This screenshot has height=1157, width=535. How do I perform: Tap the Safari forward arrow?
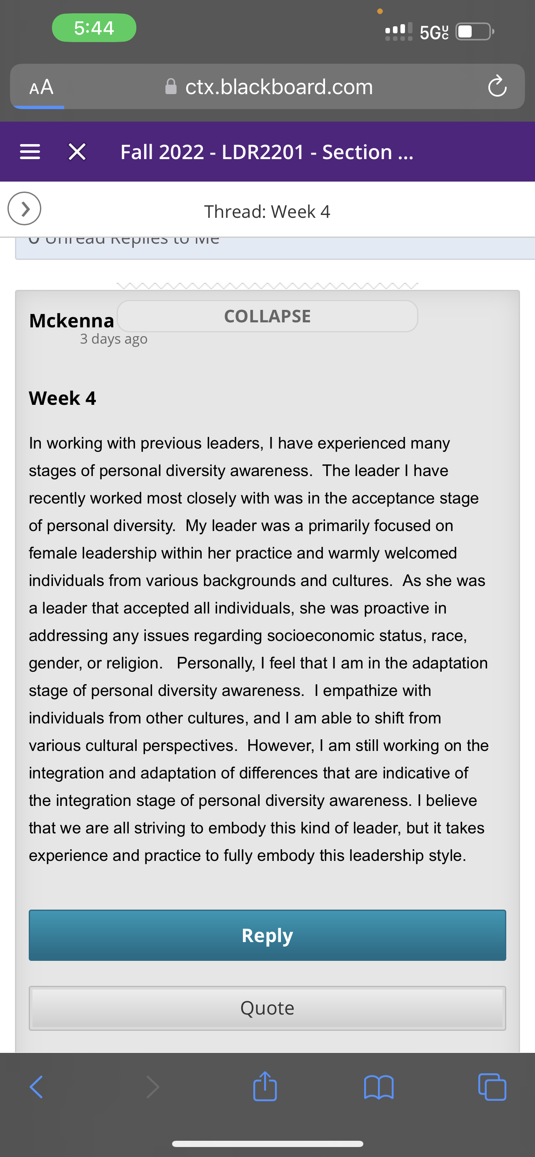coord(153,1087)
